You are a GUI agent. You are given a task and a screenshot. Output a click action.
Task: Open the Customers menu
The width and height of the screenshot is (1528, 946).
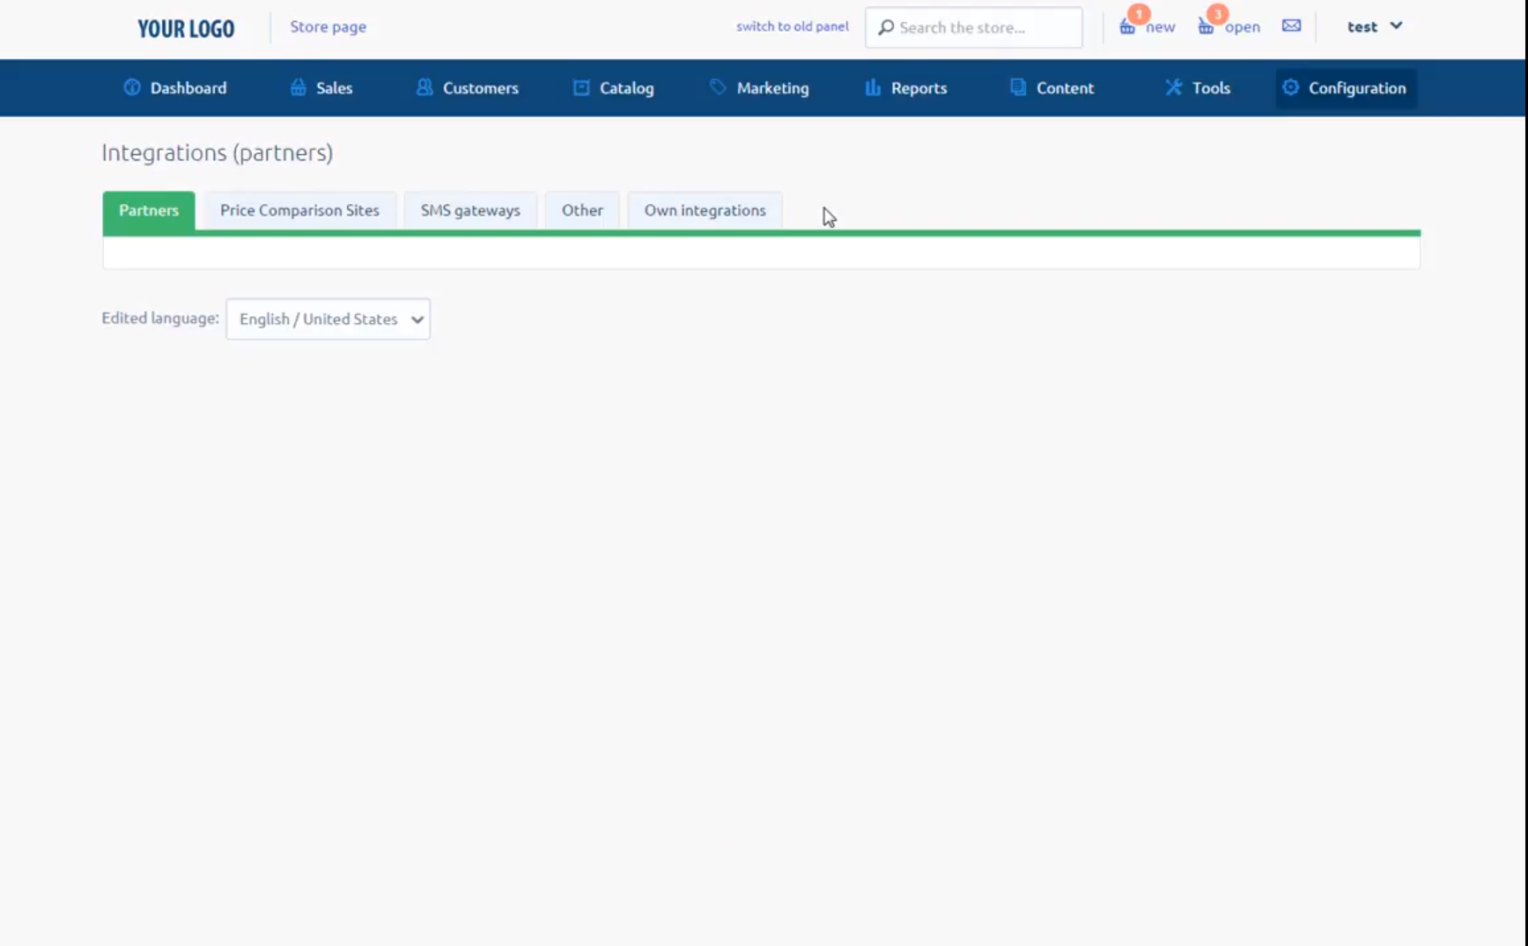click(x=468, y=88)
